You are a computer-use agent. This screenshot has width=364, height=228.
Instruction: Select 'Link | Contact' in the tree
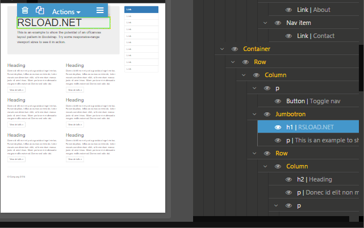tap(316, 36)
